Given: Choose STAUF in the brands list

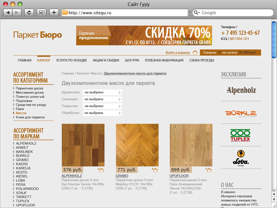Looking at the screenshot, I should pyautogui.click(x=21, y=193).
